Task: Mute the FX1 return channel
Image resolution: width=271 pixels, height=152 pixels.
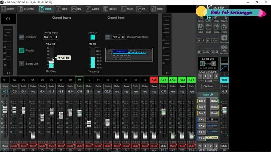Action: point(163,146)
